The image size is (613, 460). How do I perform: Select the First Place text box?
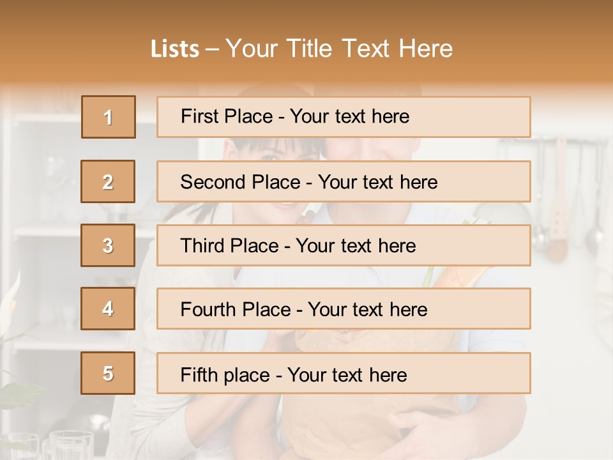pos(344,117)
